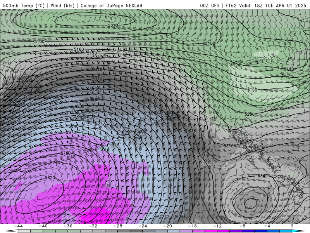
Task: Click the 5130 contour label
Action: click(x=289, y=69)
